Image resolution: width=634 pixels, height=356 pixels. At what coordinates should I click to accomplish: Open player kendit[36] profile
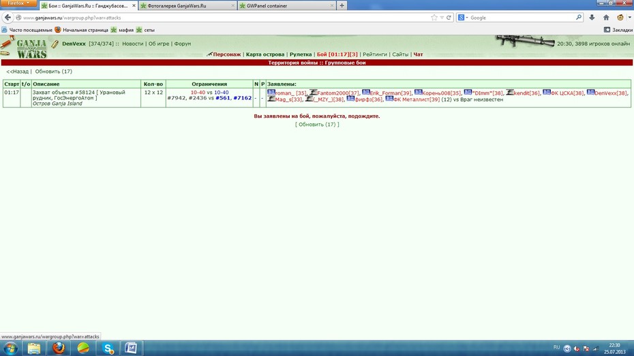tap(526, 93)
